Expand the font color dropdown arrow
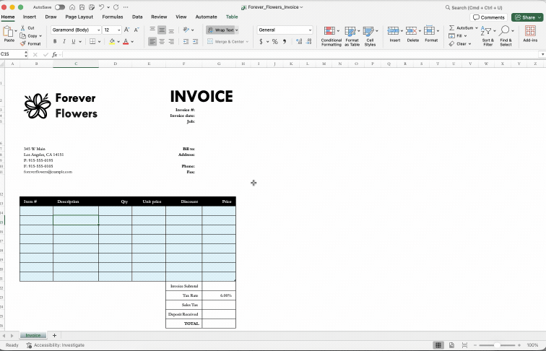546x351 pixels. click(x=132, y=42)
